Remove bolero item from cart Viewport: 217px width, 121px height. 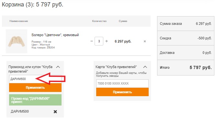[145, 41]
